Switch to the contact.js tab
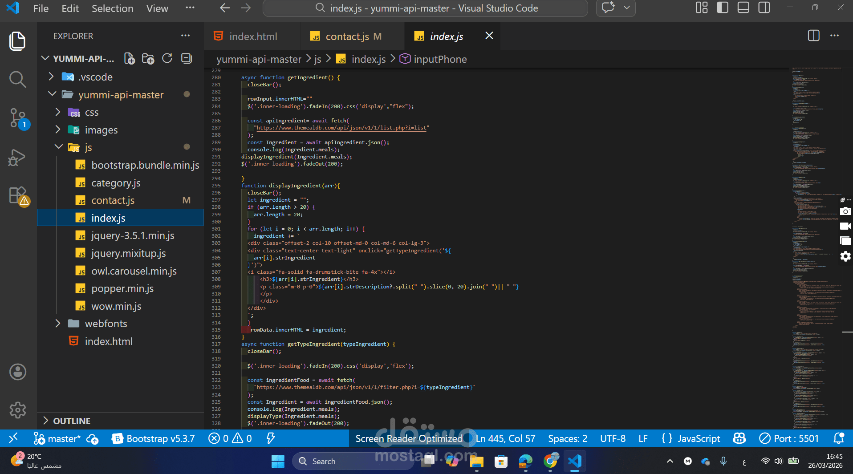 [x=347, y=36]
